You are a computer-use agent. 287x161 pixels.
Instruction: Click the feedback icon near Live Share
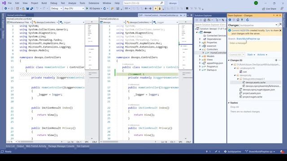click(x=282, y=8)
